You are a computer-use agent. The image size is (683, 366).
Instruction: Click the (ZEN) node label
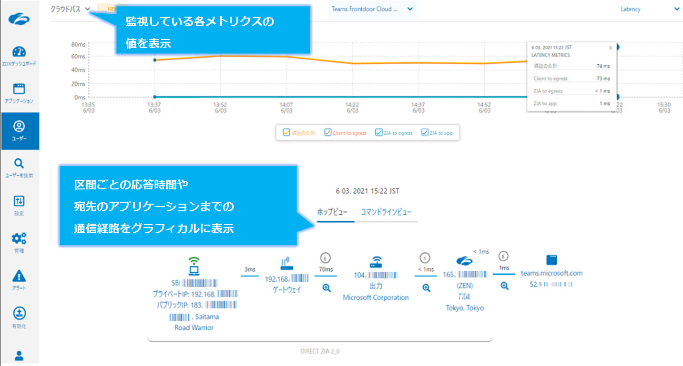click(x=465, y=286)
